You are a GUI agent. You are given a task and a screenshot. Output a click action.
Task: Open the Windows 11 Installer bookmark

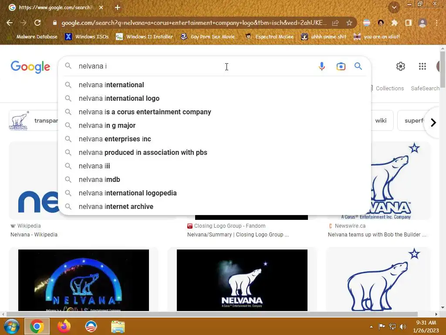(145, 37)
